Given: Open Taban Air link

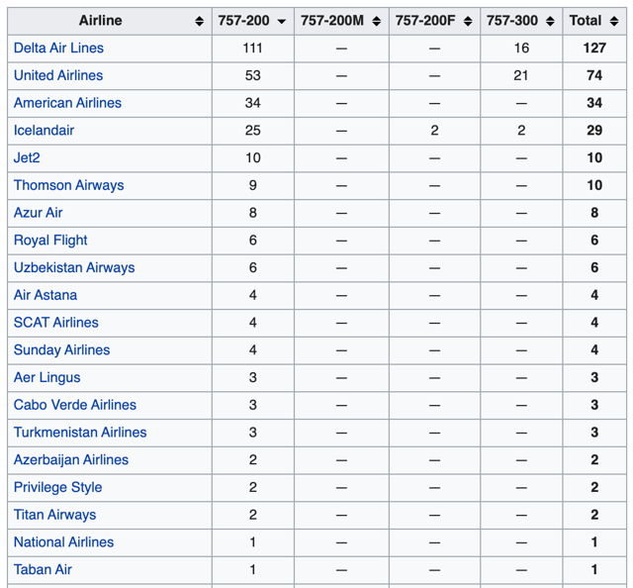Looking at the screenshot, I should pos(43,569).
